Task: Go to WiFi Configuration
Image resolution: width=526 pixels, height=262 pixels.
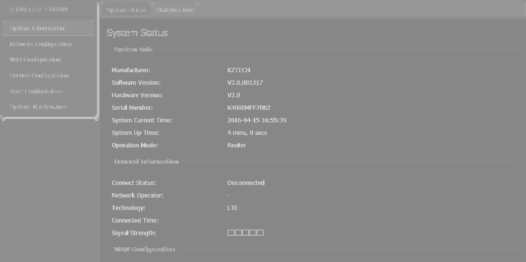Action: (x=35, y=60)
